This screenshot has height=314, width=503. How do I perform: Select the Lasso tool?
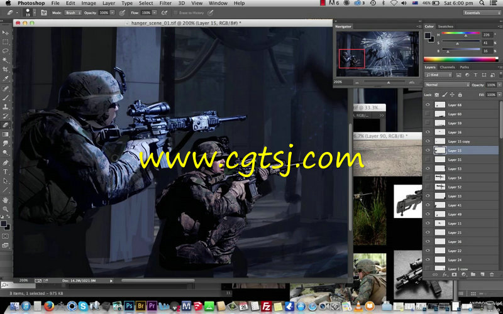6,51
